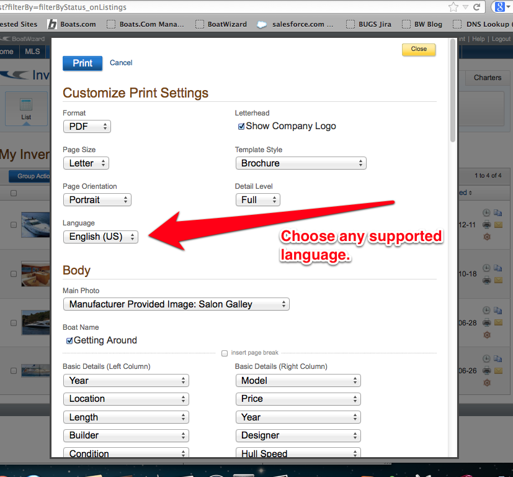
Task: Click the clock history icon in the third inventory row
Action: 487,311
